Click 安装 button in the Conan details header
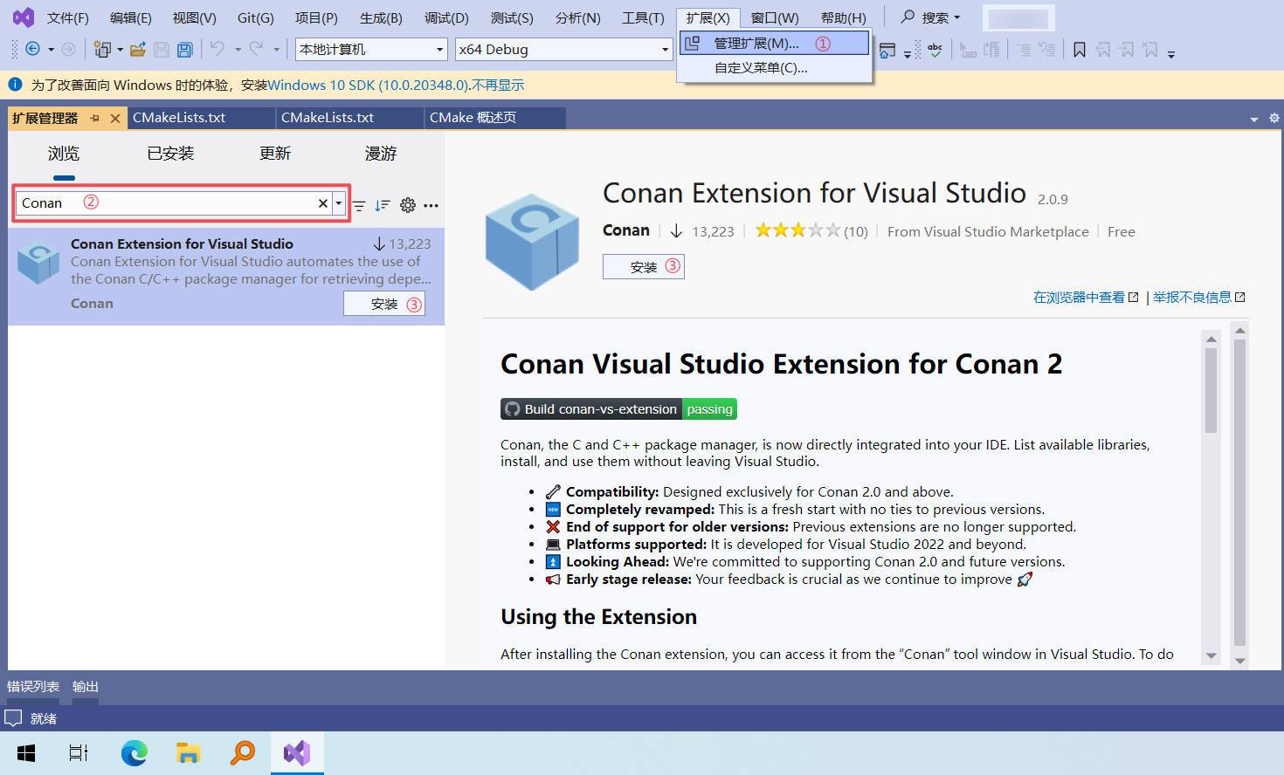The width and height of the screenshot is (1284, 775). click(x=644, y=267)
